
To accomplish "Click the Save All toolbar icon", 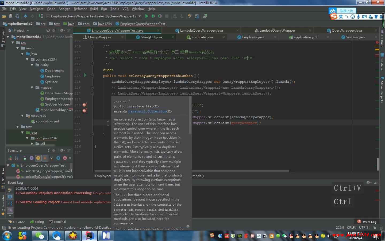I will pos(11,16).
